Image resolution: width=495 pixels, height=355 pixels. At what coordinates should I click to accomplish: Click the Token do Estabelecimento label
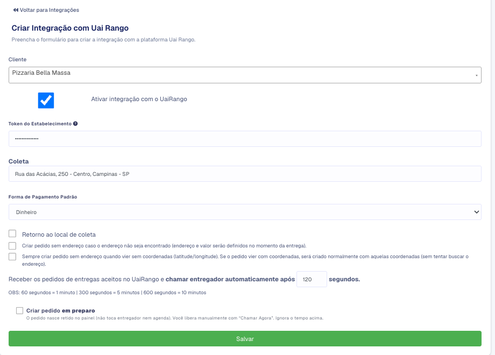40,124
